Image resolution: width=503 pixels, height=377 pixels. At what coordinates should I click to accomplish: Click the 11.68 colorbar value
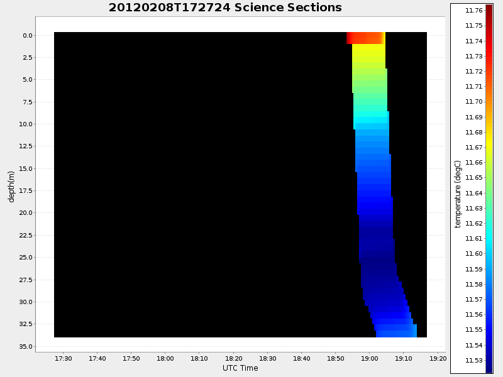[x=474, y=132]
